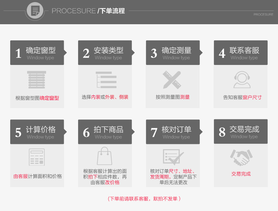Screen dimensions: 278x211
Task: Click the crossed ruler and pencil icon
Action: click(172, 80)
